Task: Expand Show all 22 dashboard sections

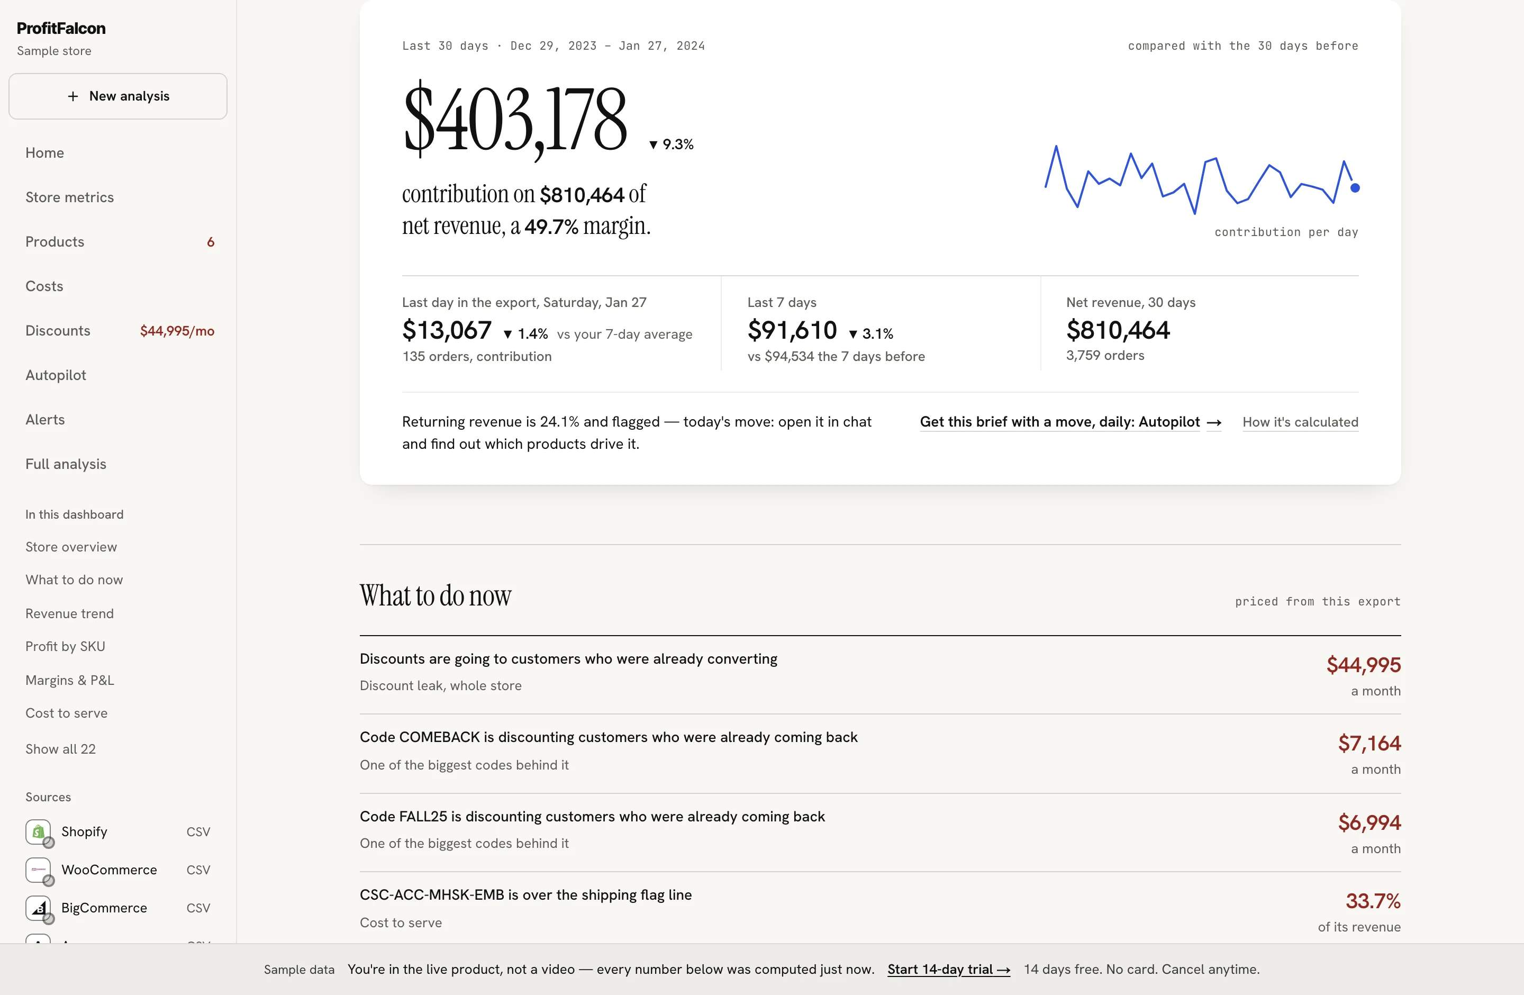Action: (x=61, y=749)
